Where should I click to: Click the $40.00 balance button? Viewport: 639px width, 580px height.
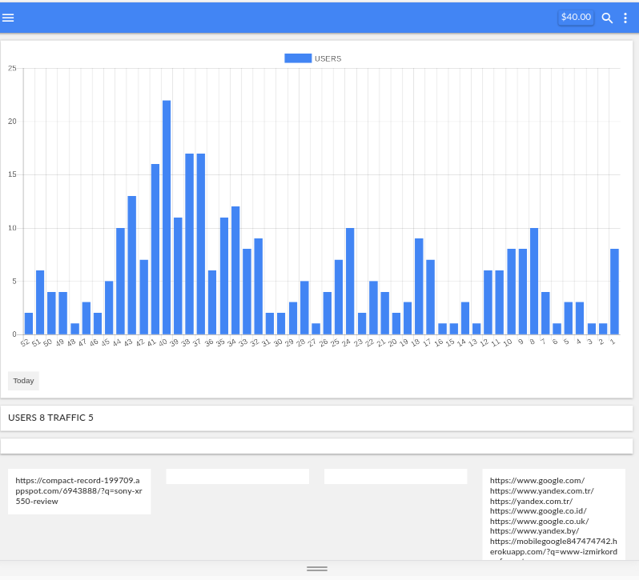click(x=576, y=17)
